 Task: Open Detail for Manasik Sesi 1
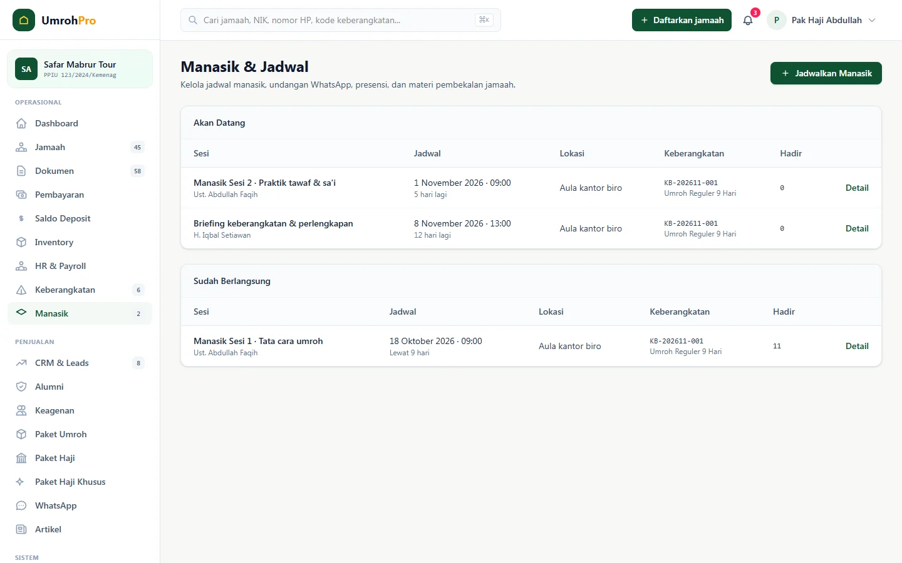[x=857, y=346]
